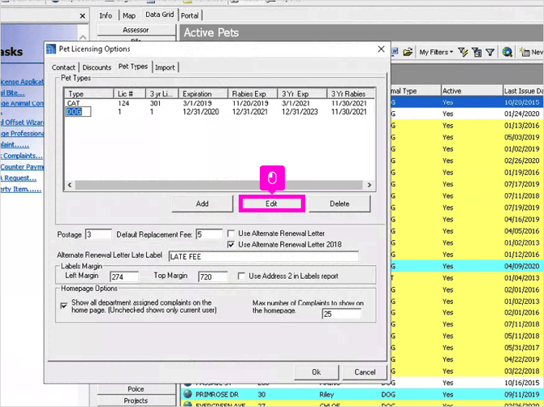Image resolution: width=544 pixels, height=407 pixels.
Task: Click the Pet Types horizontal scrollbar track
Action: pos(219,185)
